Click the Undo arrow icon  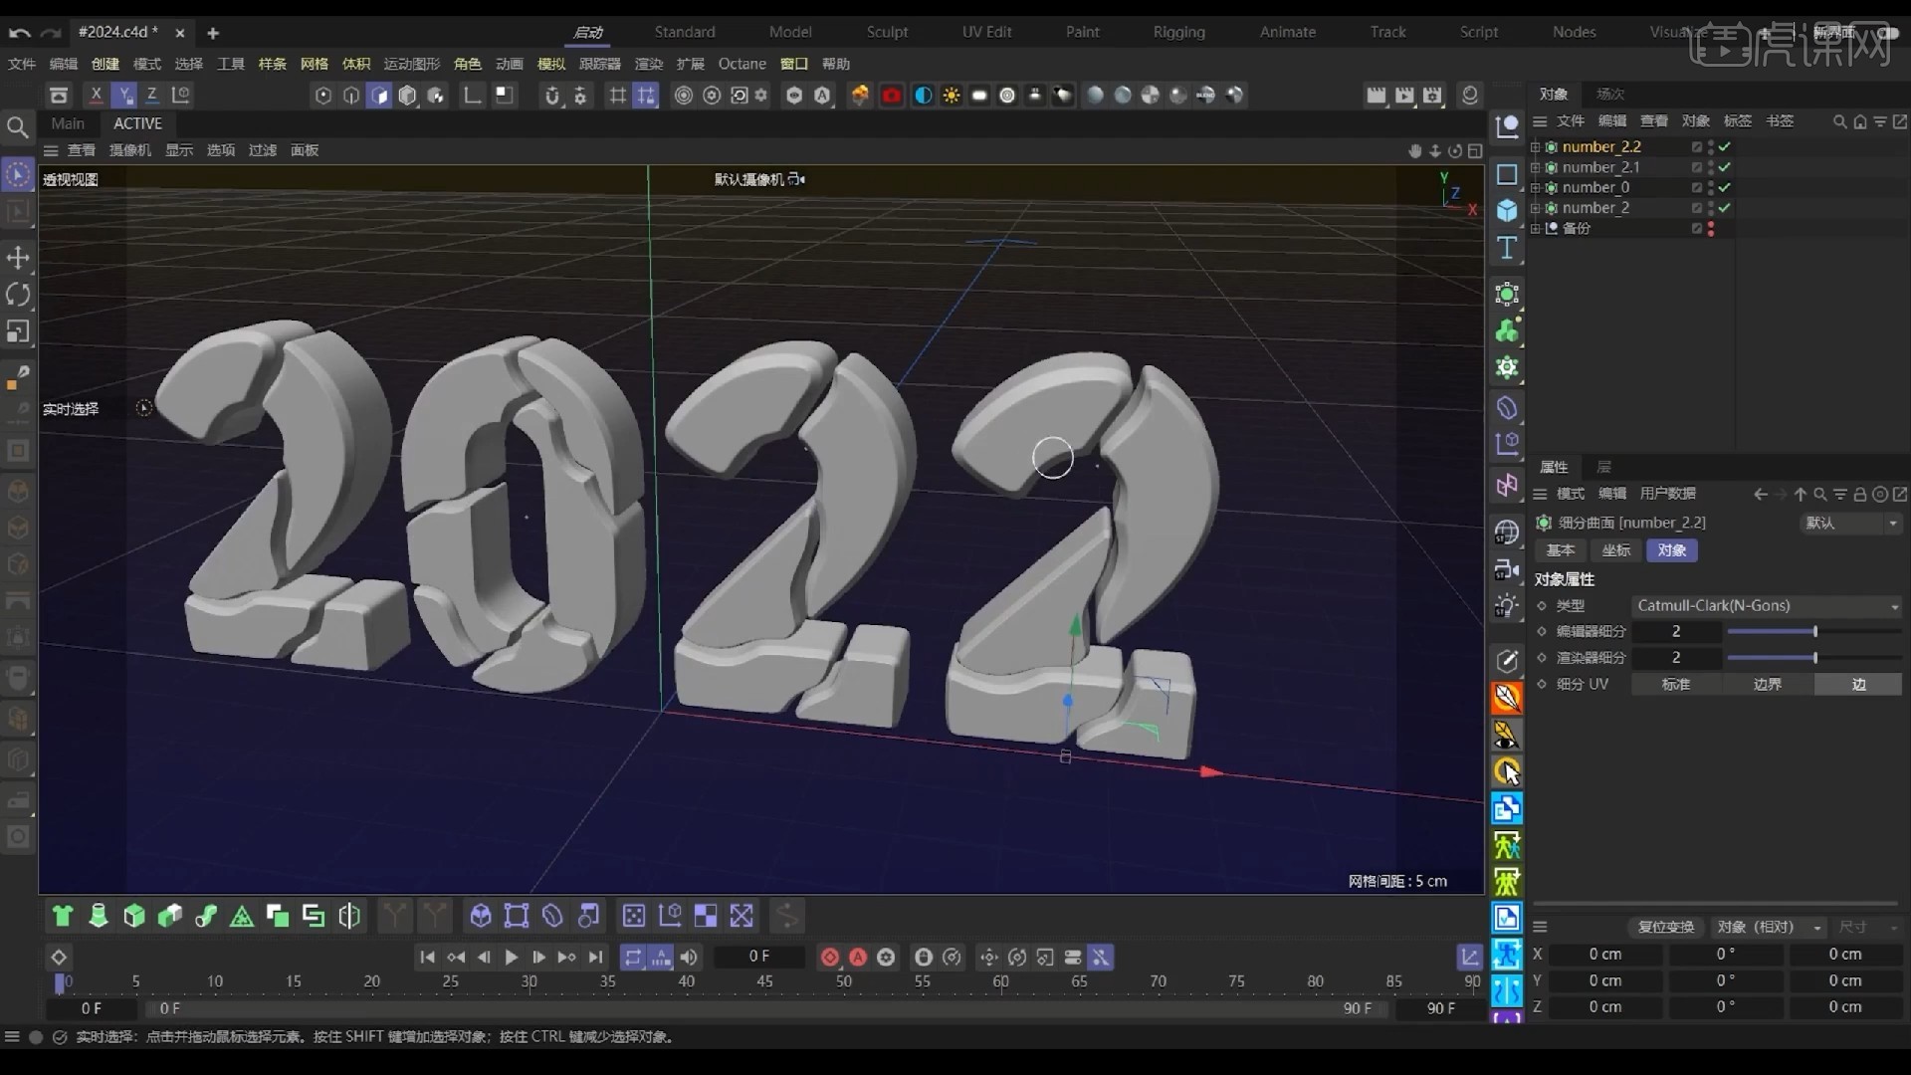tap(19, 33)
